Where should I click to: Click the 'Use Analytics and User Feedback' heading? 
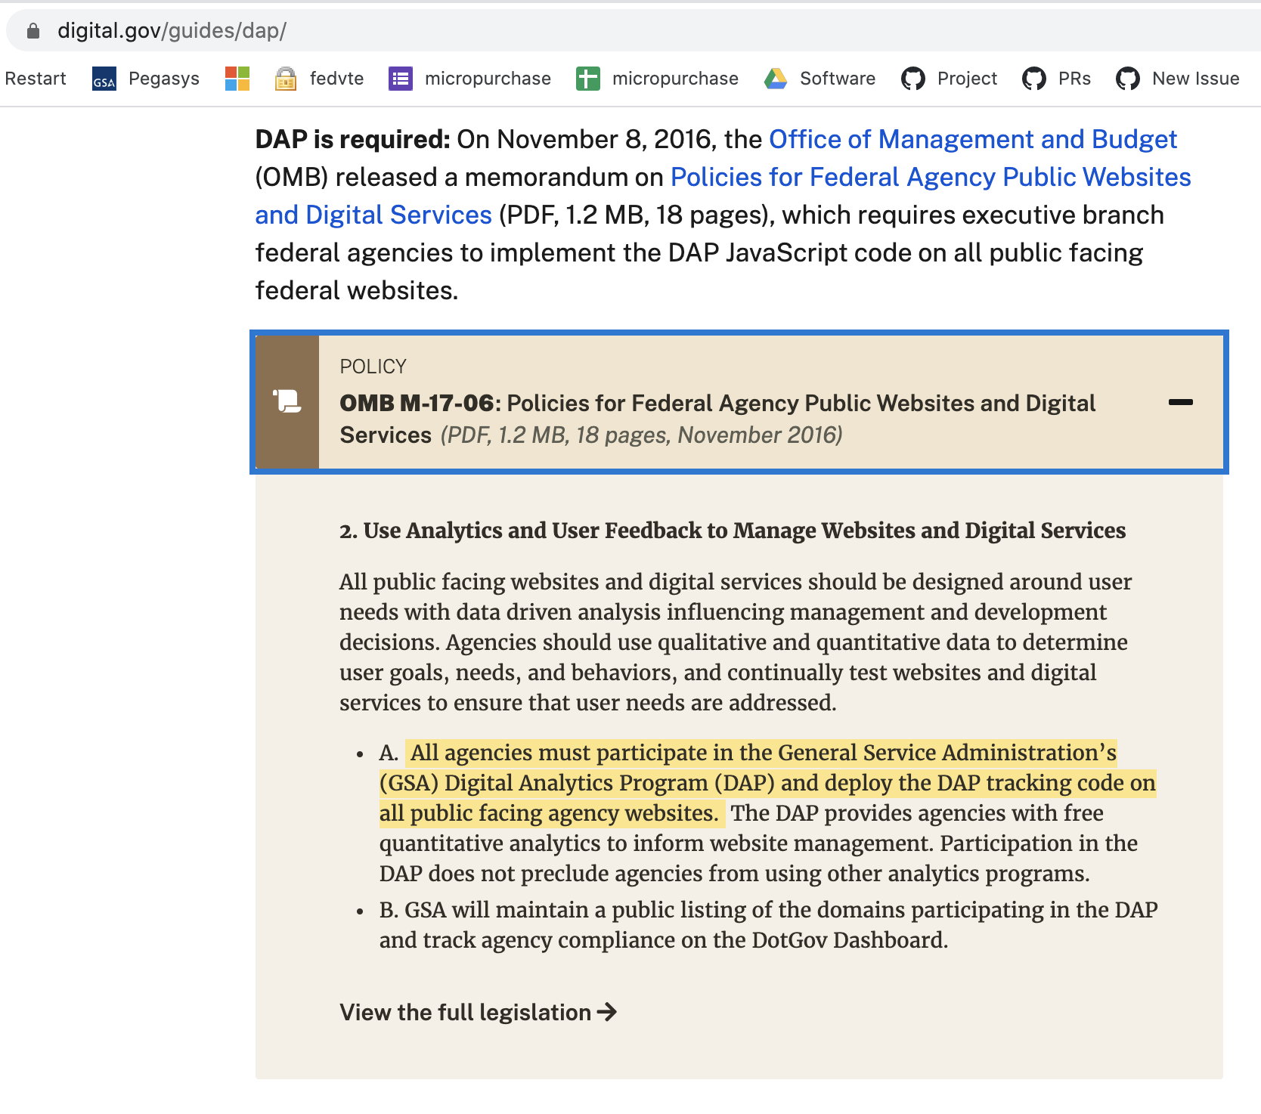[733, 531]
